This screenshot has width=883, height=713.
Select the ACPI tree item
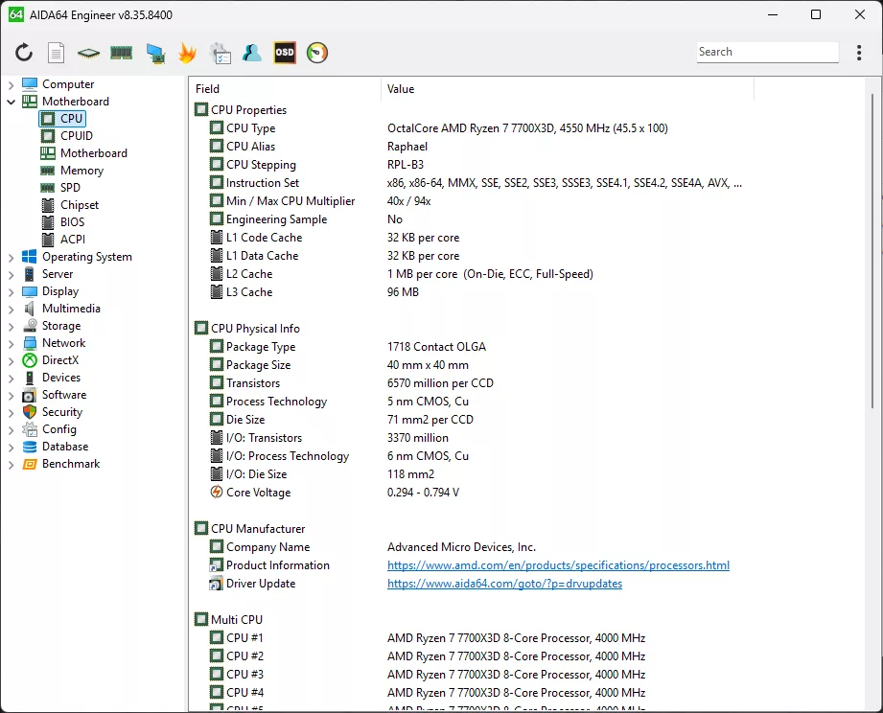[x=73, y=240]
